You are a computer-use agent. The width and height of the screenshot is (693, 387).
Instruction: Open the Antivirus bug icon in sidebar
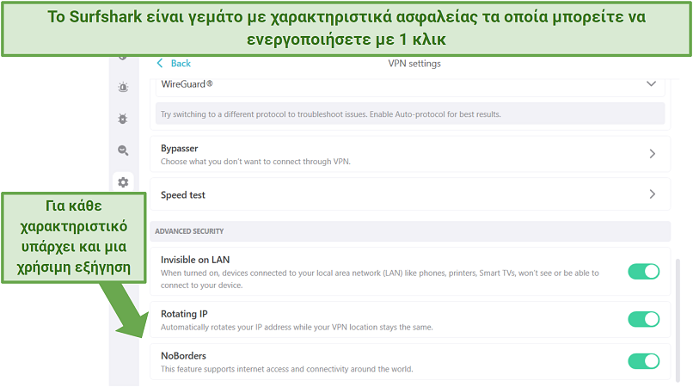click(x=123, y=119)
